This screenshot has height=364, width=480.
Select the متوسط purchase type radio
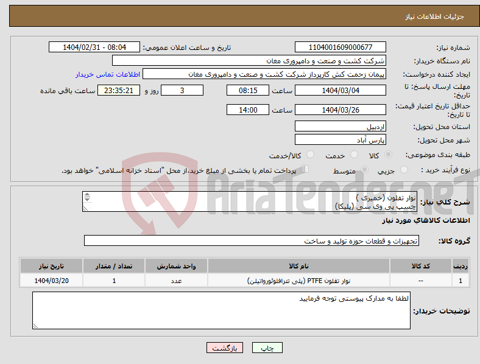(x=364, y=169)
